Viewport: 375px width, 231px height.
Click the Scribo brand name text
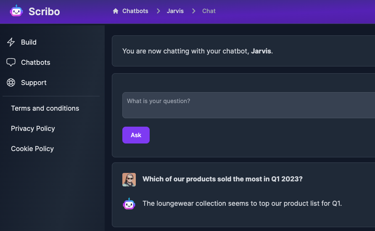click(x=44, y=11)
